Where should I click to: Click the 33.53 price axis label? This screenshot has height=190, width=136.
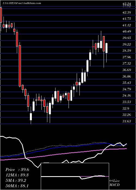tap(126, 102)
